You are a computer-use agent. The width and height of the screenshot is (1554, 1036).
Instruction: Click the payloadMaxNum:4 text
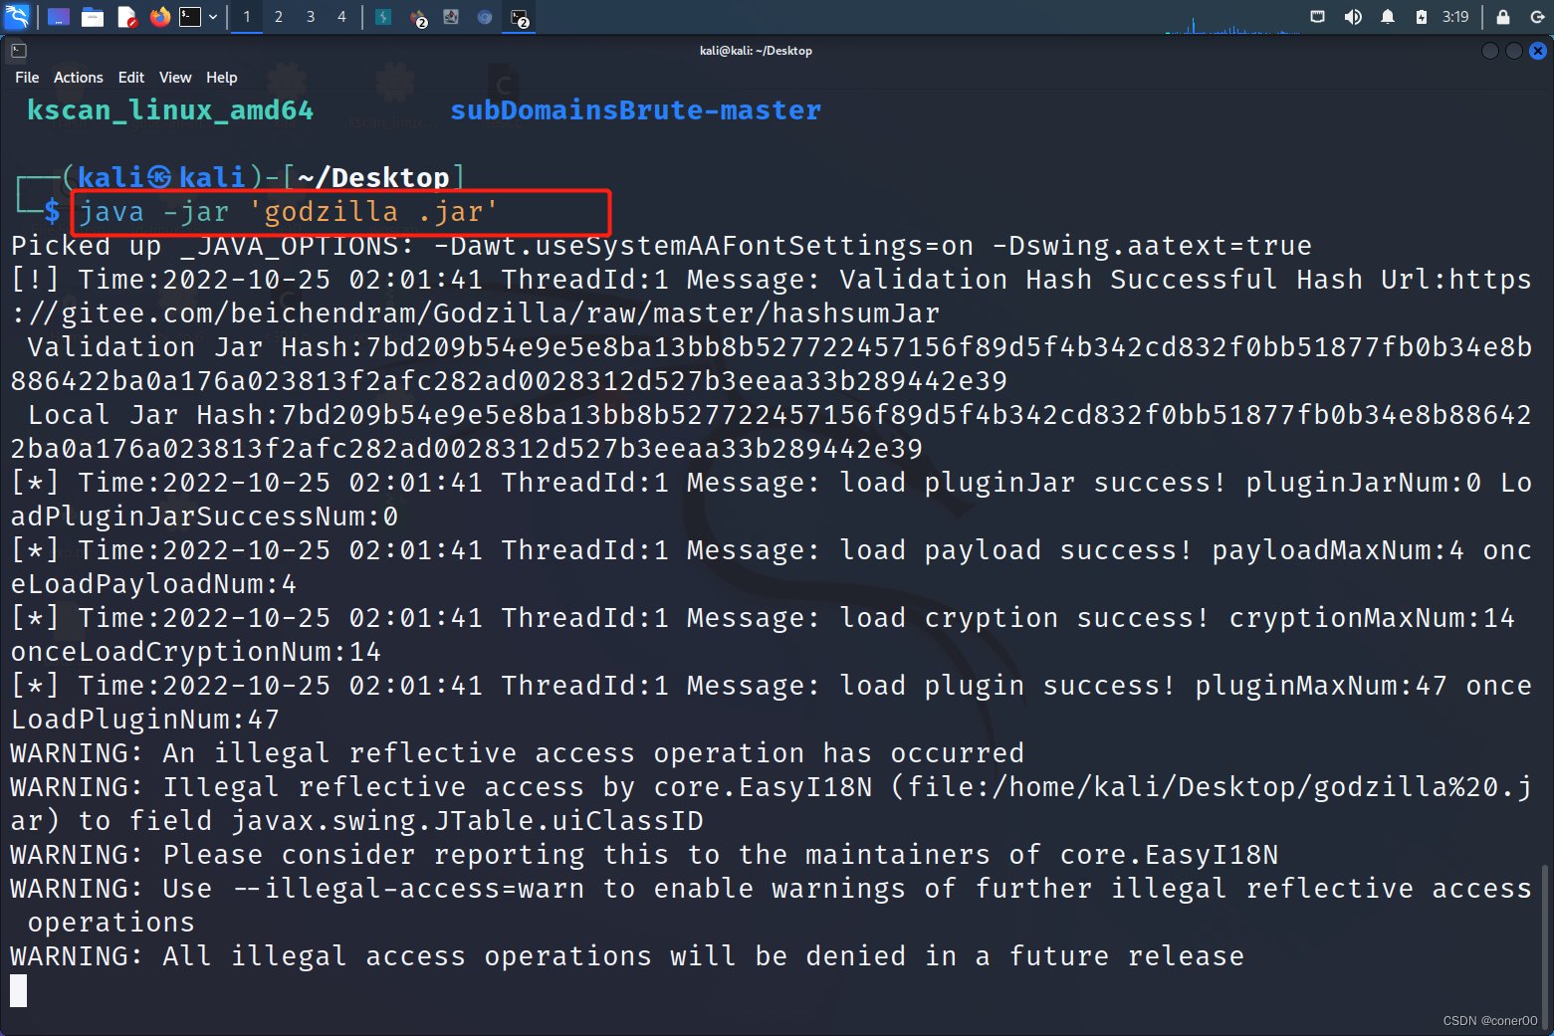(x=1338, y=550)
